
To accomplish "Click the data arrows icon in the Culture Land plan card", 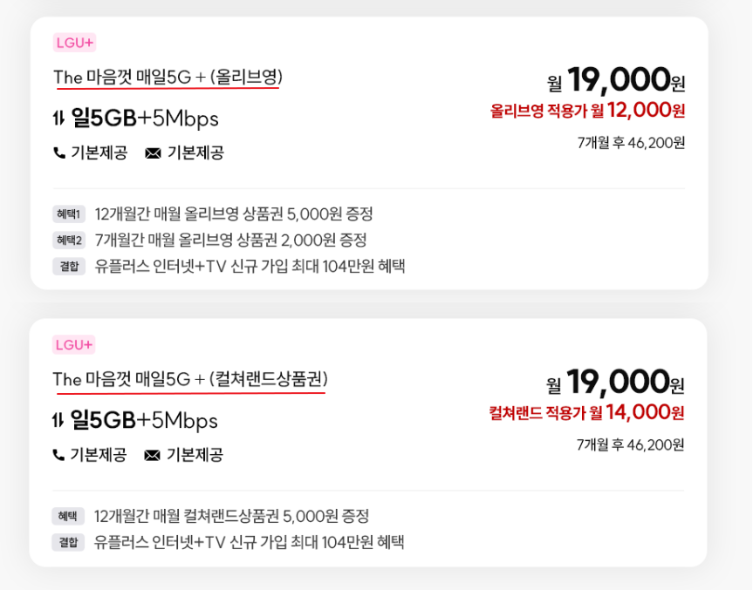I will click(x=58, y=421).
